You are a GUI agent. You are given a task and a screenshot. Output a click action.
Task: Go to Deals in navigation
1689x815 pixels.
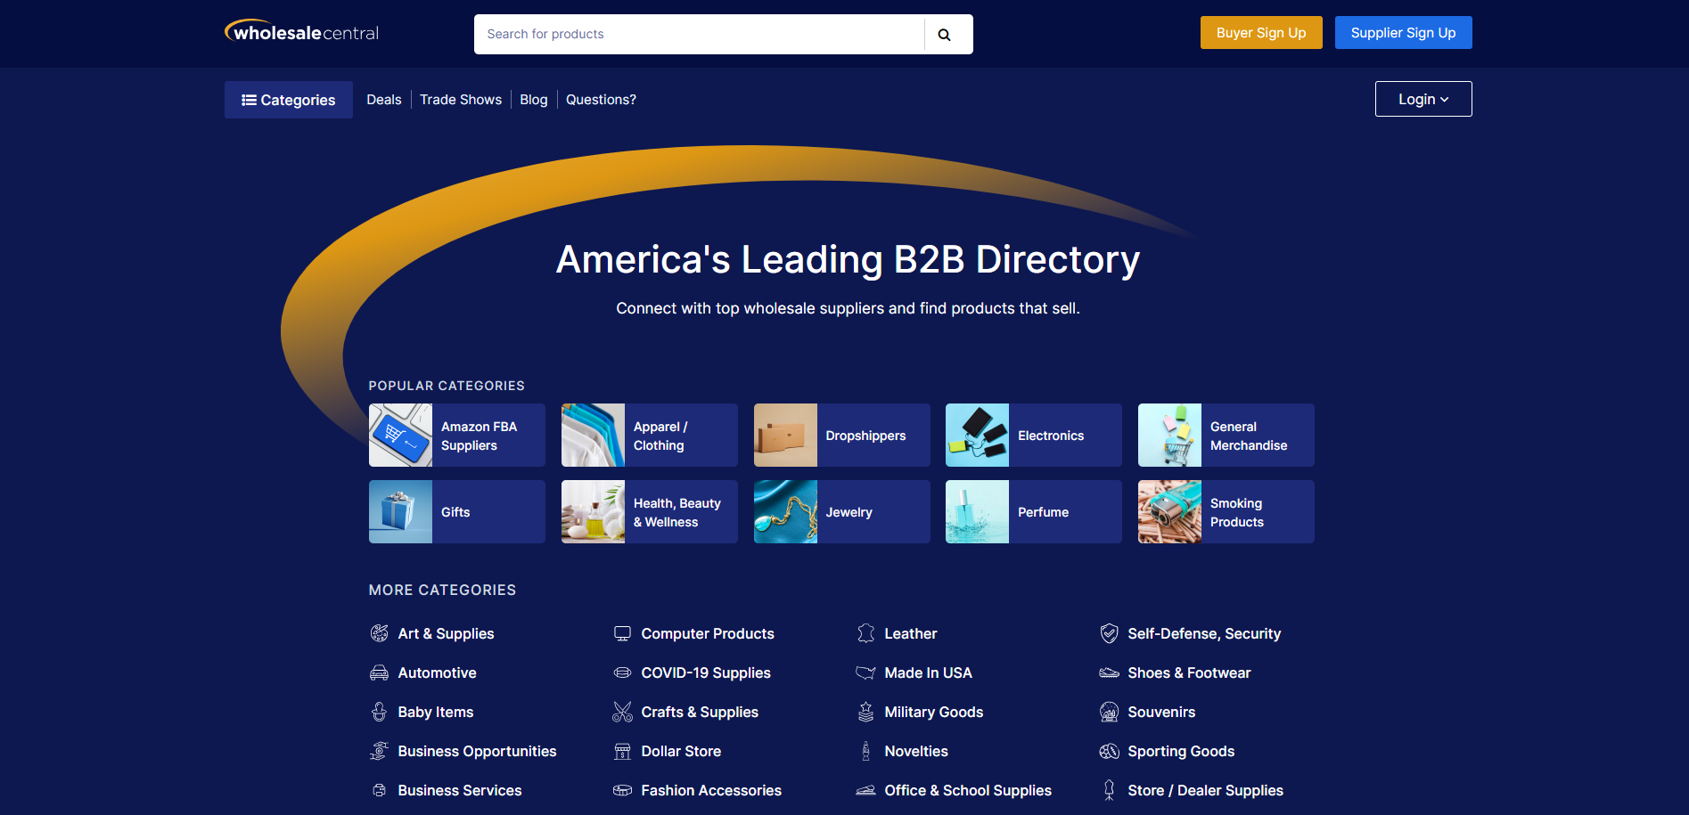[x=384, y=100]
